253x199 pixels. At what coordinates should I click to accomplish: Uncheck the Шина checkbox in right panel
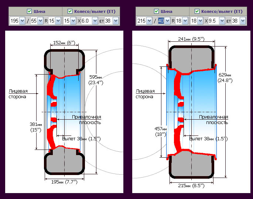coord(156,11)
